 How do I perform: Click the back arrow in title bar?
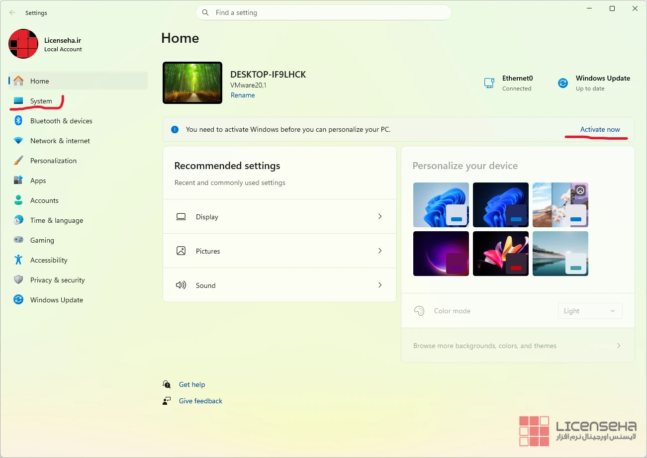(12, 12)
